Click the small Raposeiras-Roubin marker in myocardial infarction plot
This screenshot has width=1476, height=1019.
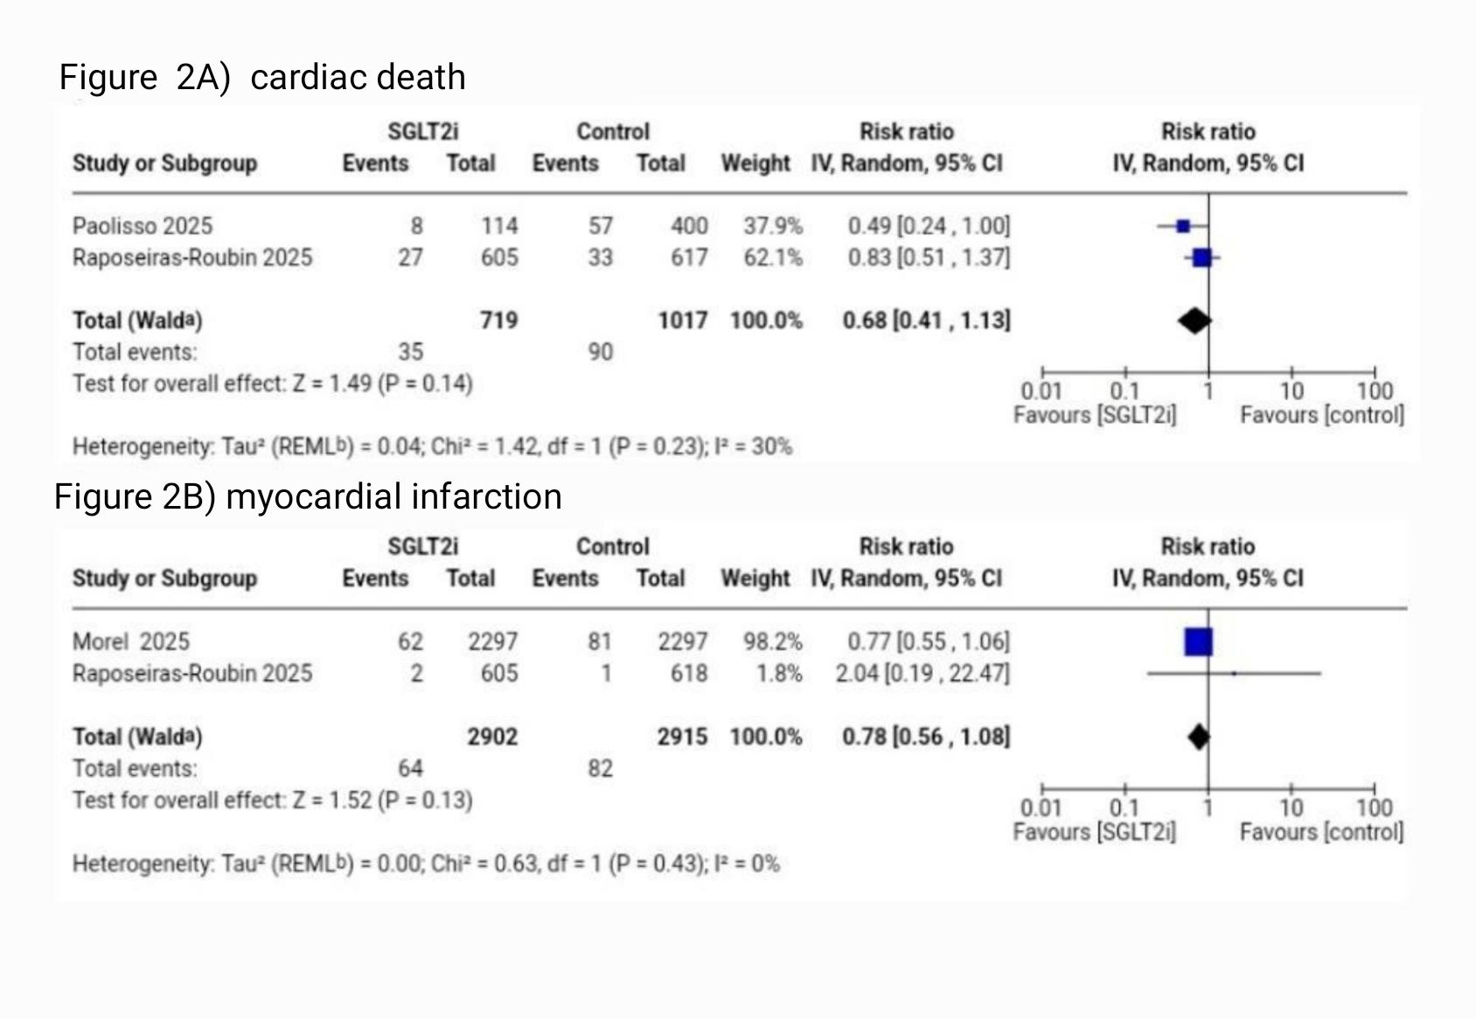coord(1234,674)
